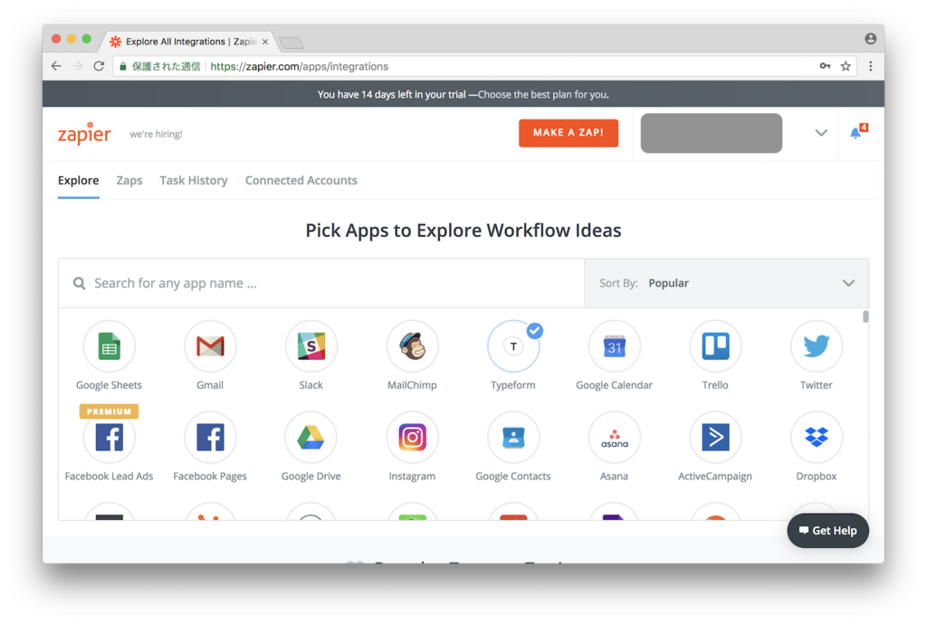Open the Chrome profile avatar icon
The height and width of the screenshot is (624, 927).
(x=870, y=38)
